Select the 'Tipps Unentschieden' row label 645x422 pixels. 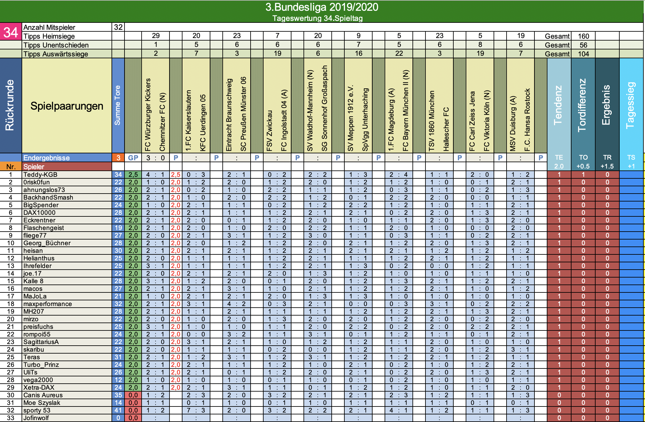(x=56, y=45)
